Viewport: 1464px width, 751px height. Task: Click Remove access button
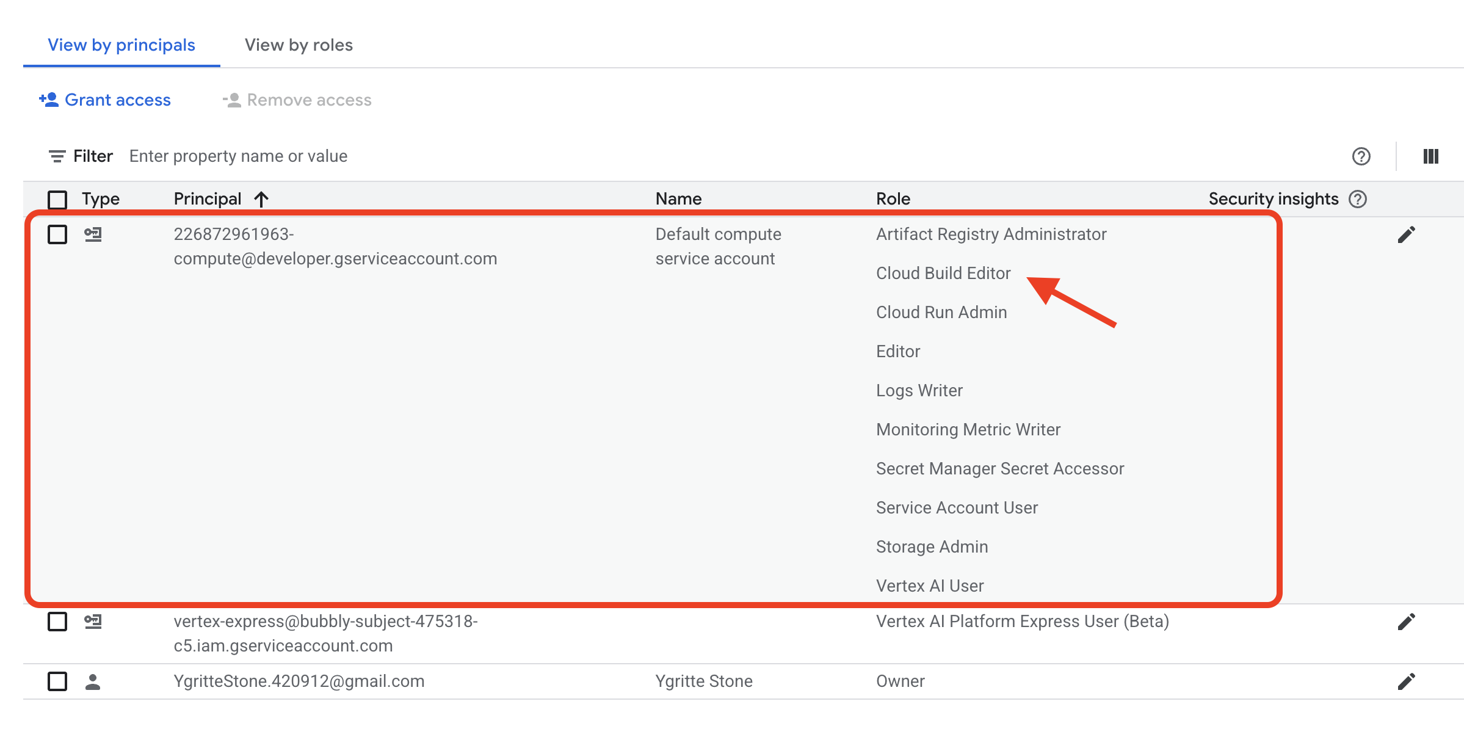[297, 100]
